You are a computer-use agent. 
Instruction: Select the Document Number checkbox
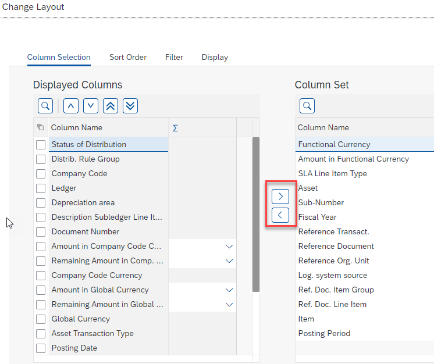coord(41,232)
